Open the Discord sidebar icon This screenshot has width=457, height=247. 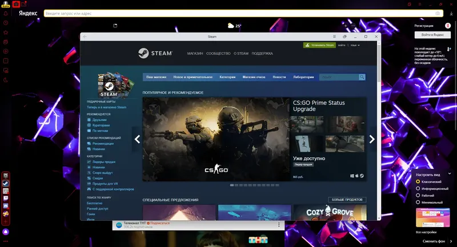coord(6,206)
